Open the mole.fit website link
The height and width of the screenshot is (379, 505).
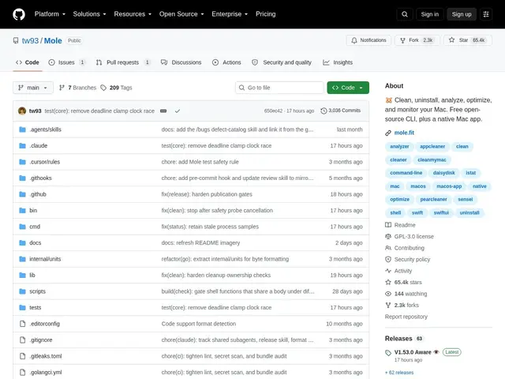[404, 133]
